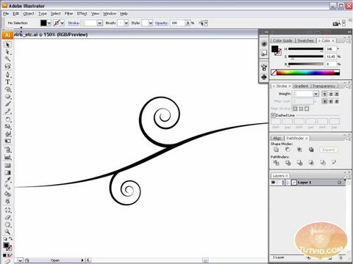
Task: Open the stroke color dropdown in control bar
Action: pyautogui.click(x=63, y=23)
